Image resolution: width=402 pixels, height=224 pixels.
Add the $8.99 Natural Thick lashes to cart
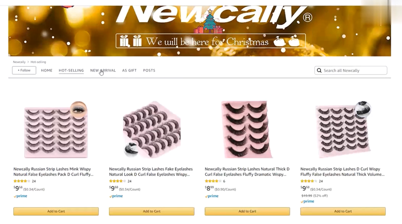[247, 211]
